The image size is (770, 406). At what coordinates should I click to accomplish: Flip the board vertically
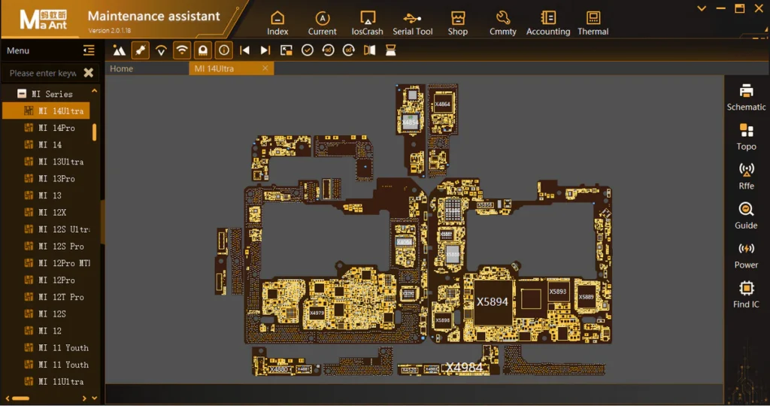[391, 50]
